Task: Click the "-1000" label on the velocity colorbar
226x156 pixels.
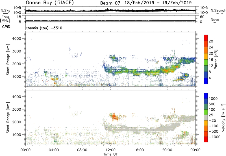Action: point(214,137)
